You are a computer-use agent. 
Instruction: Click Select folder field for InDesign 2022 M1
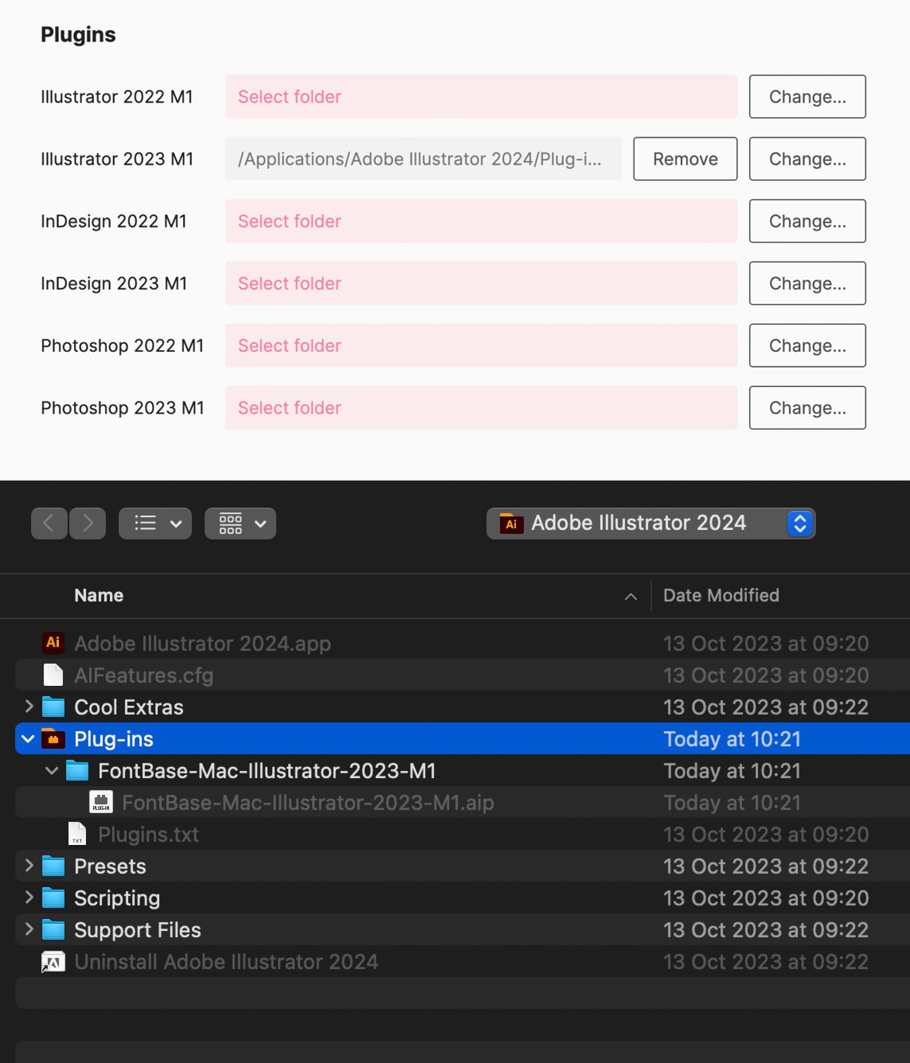pyautogui.click(x=481, y=221)
